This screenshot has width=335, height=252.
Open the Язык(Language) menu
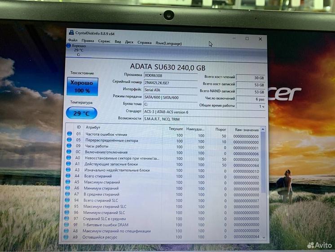pyautogui.click(x=168, y=43)
